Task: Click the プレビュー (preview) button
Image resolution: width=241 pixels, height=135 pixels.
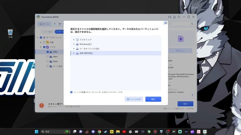Action: pos(181,51)
